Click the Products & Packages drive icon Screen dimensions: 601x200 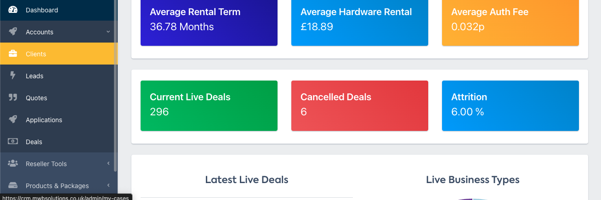(13, 185)
